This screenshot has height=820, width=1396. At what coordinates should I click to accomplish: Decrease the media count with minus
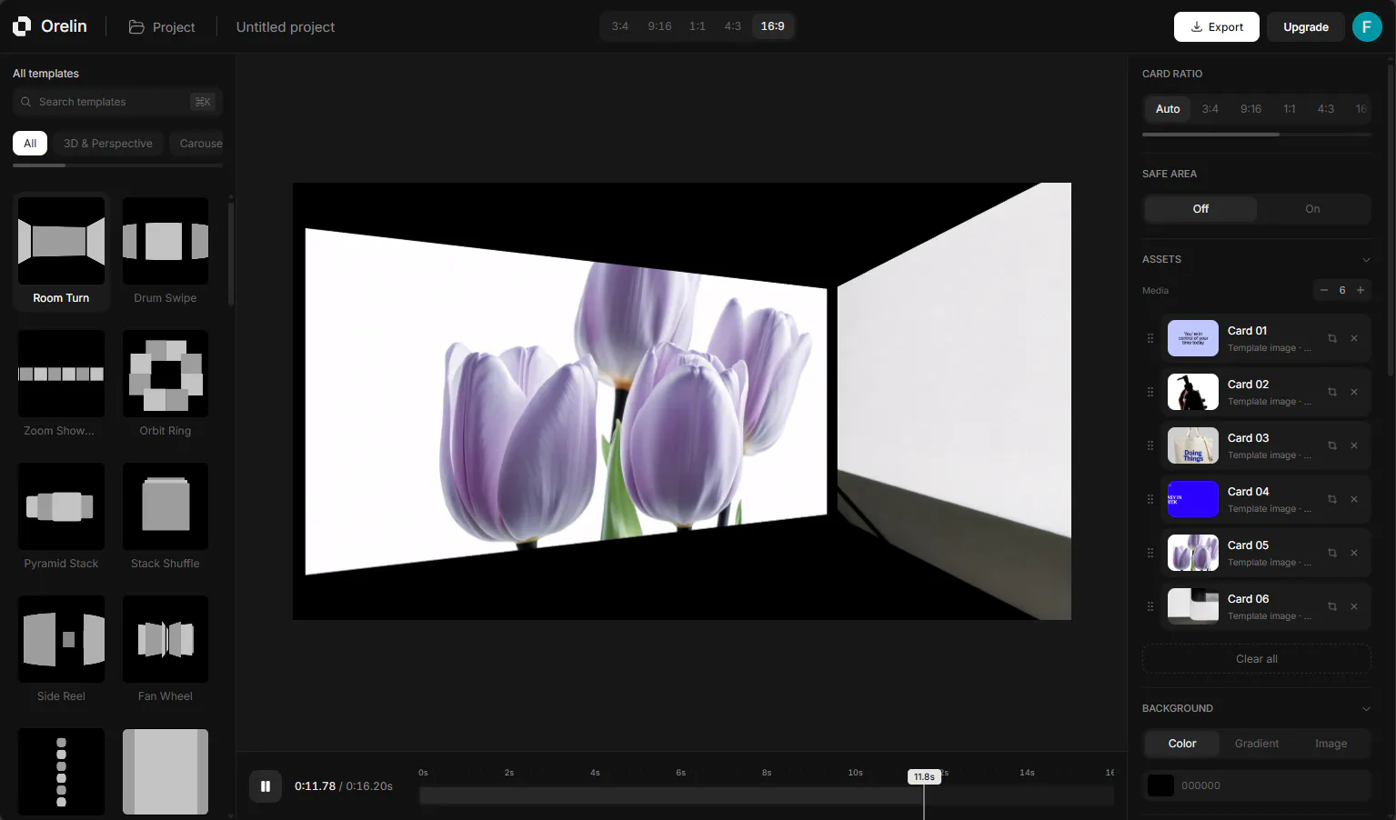(x=1324, y=290)
